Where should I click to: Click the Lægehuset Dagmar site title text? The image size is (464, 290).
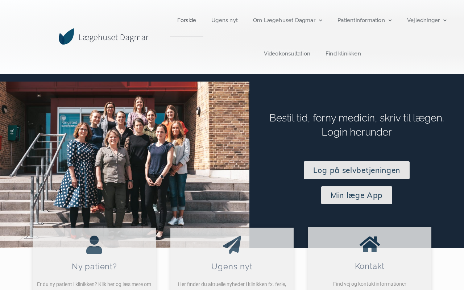(113, 37)
